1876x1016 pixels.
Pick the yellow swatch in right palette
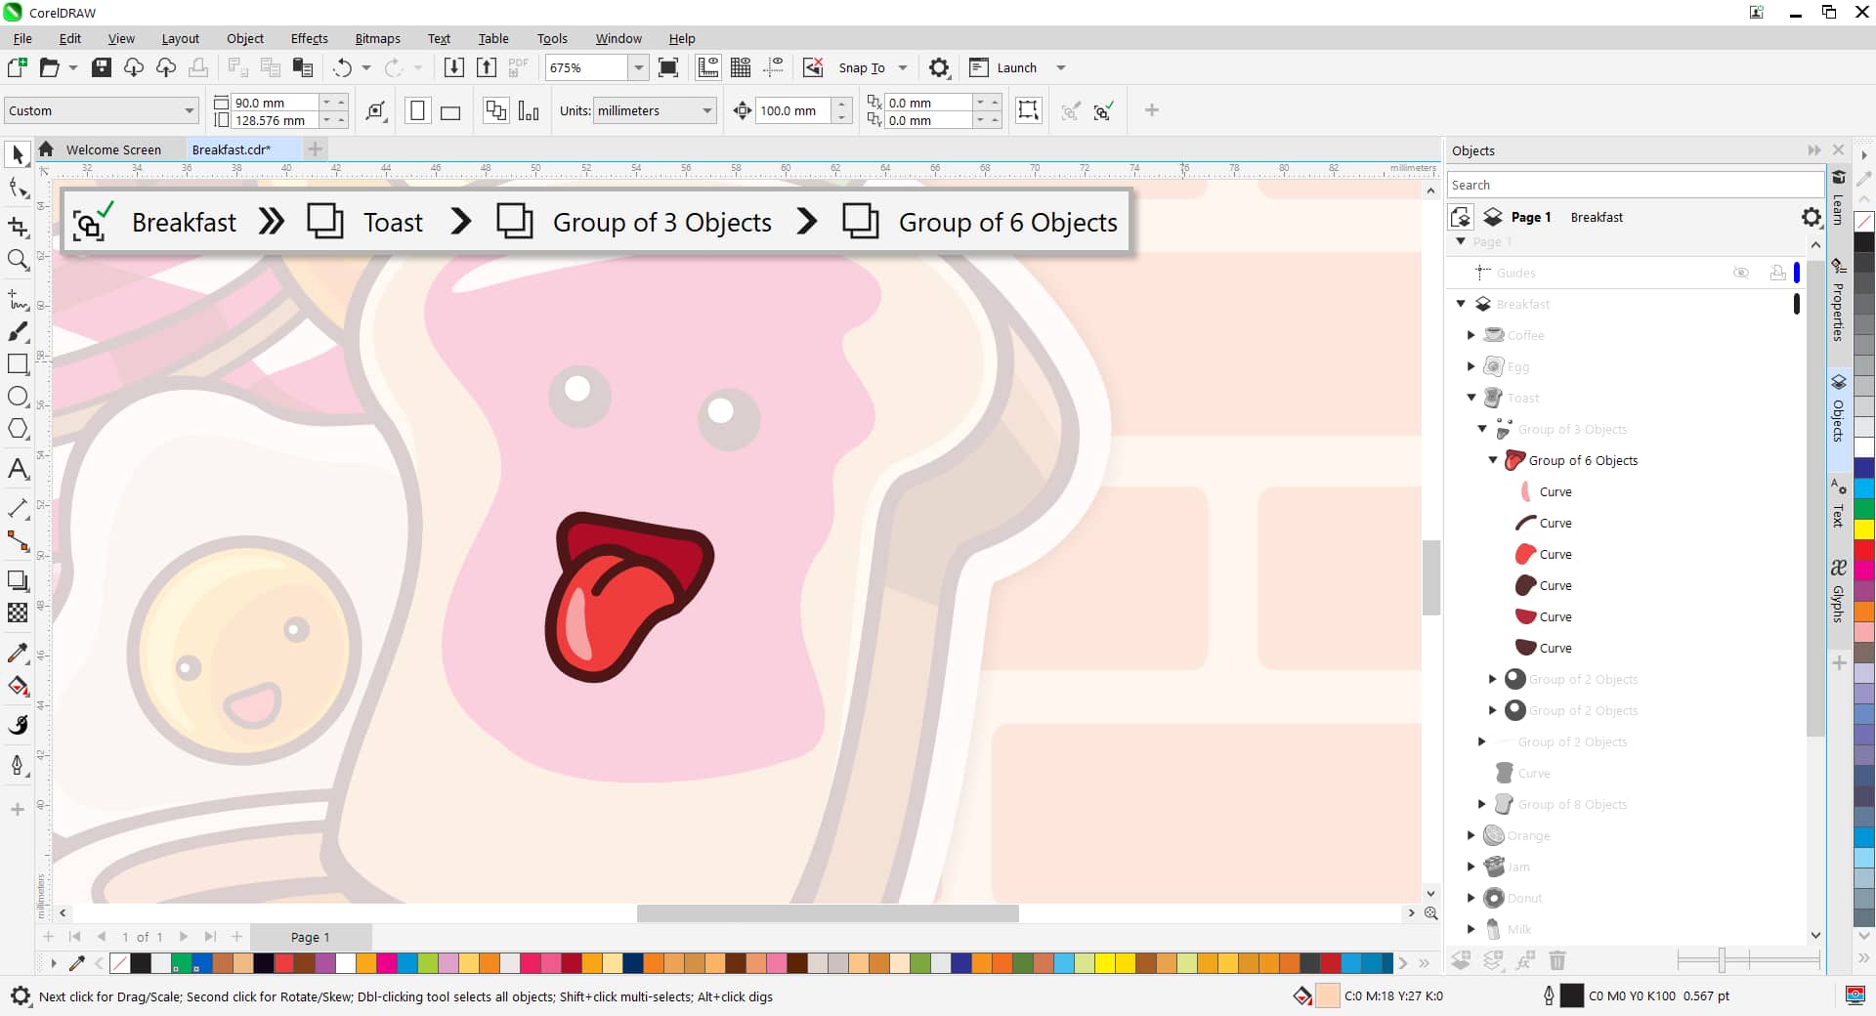pyautogui.click(x=1864, y=530)
